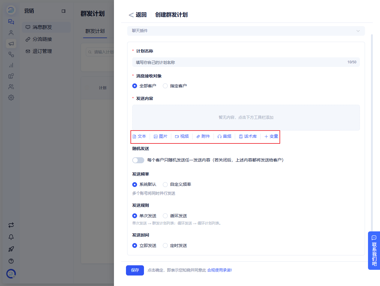380x286 pixels.
Task: Collapse the 营销 side panel icon
Action: (64, 11)
